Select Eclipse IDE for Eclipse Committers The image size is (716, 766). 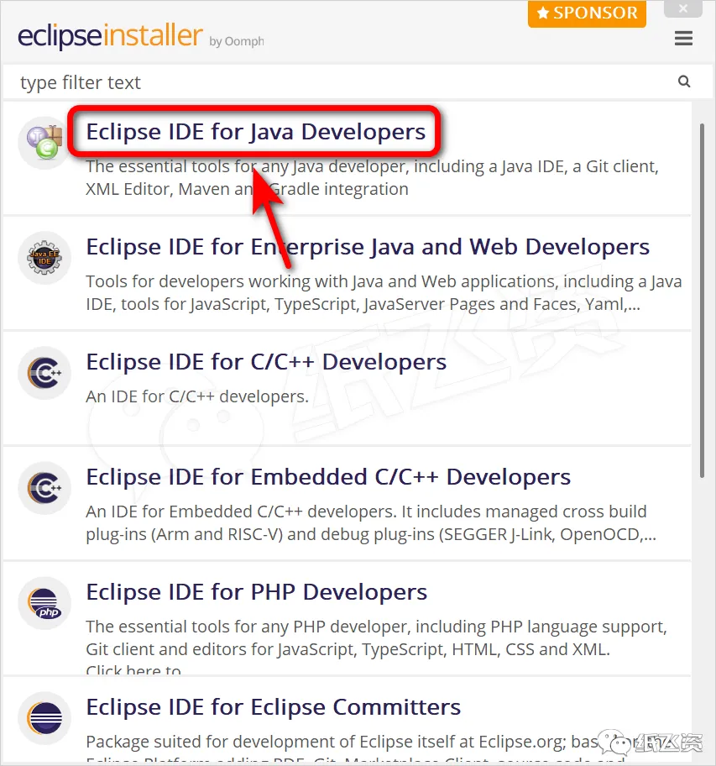[274, 707]
